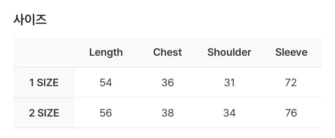Screen dimensions: 335x138
Task: Select the Length column header
Action: pos(106,52)
